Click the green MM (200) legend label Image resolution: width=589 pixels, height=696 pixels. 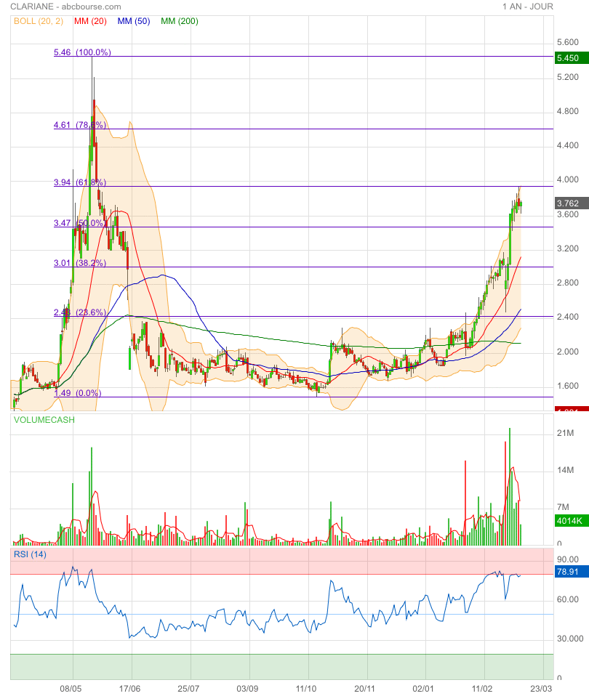click(x=180, y=21)
